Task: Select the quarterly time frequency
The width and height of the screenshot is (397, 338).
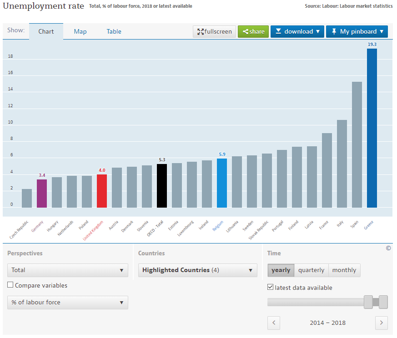Action: [x=311, y=270]
